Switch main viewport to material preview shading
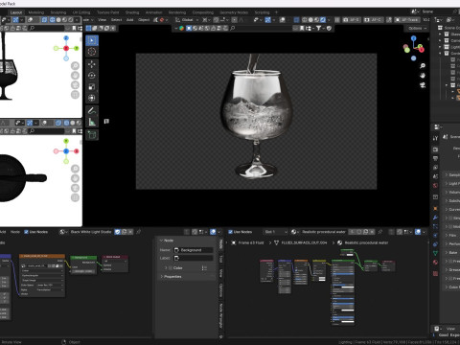The width and height of the screenshot is (460, 345). (x=316, y=20)
